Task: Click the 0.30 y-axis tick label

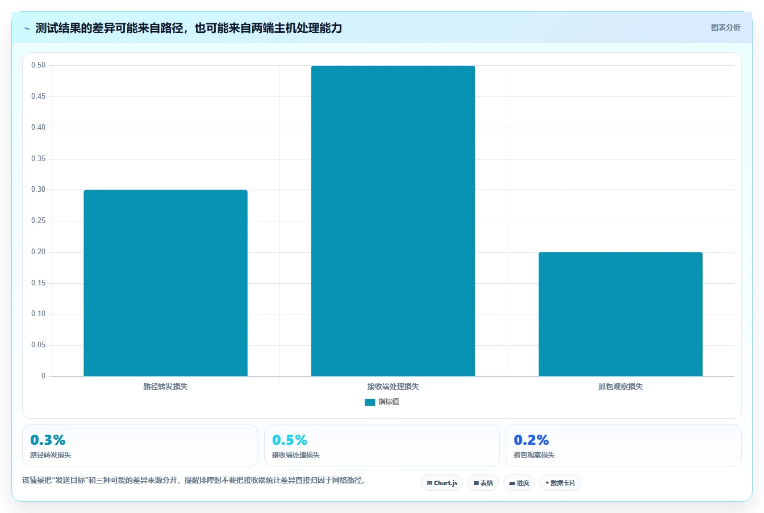Action: [x=38, y=190]
